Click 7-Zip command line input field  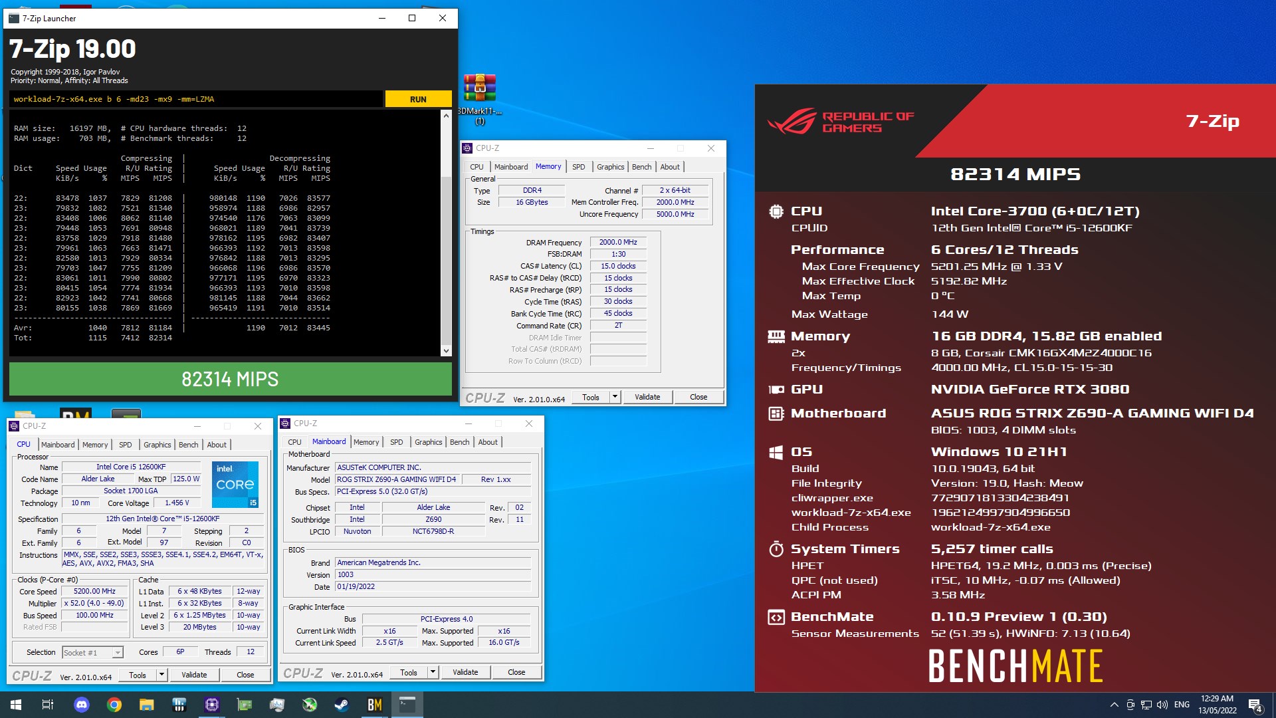pyautogui.click(x=196, y=99)
